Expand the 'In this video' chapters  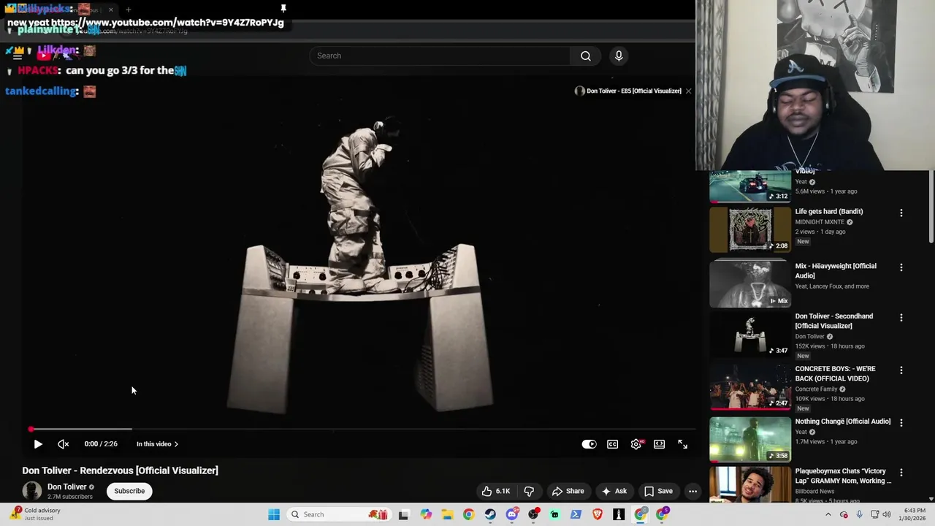coord(157,444)
